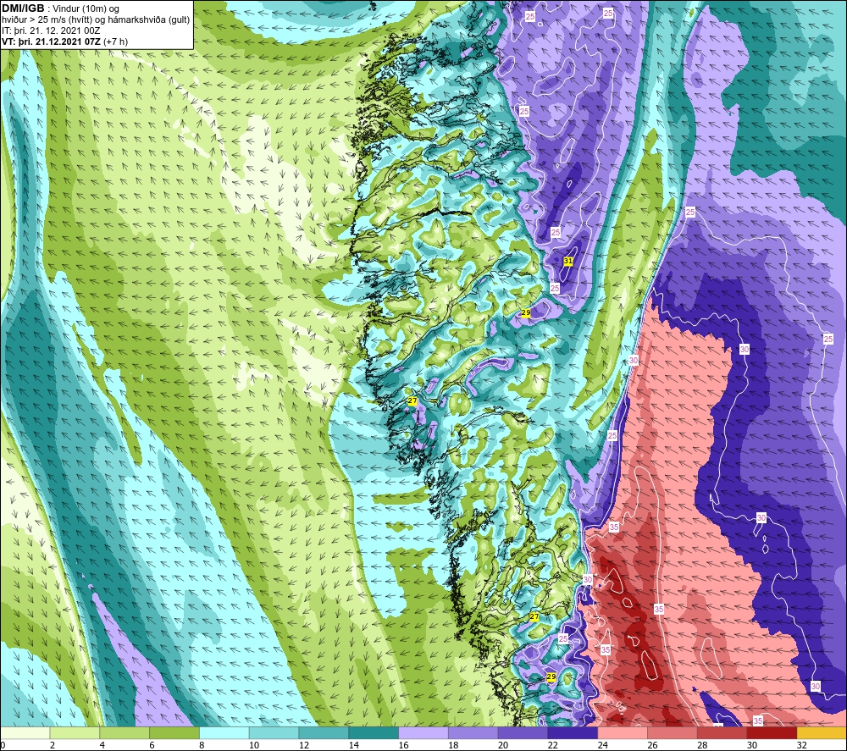Click the 'DMI/IGB' title in the legend box

click(x=23, y=8)
